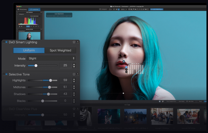Screen dimensions: 208x133
Task: Select the lake at night thumbnail
Action: [x=135, y=116]
